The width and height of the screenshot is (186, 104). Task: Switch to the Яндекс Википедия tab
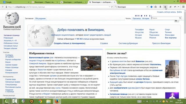pyautogui.click(x=45, y=2)
